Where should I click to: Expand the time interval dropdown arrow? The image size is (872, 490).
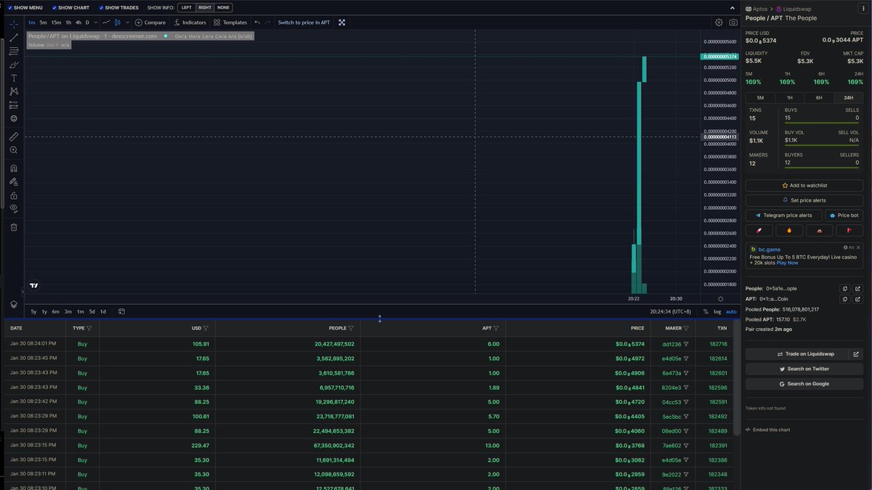(96, 23)
